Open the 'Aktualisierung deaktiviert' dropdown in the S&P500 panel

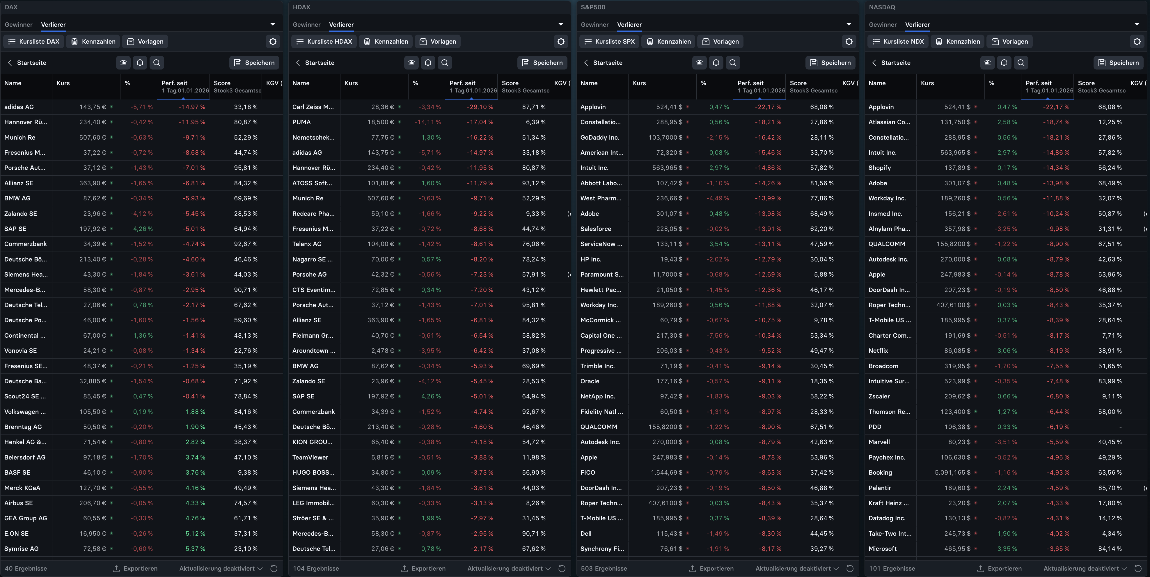797,569
